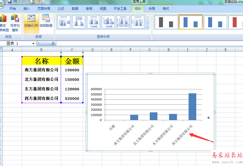Expand the chart layouts gallery More arrow
Viewport: 243px width, 166px height.
pos(148,27)
